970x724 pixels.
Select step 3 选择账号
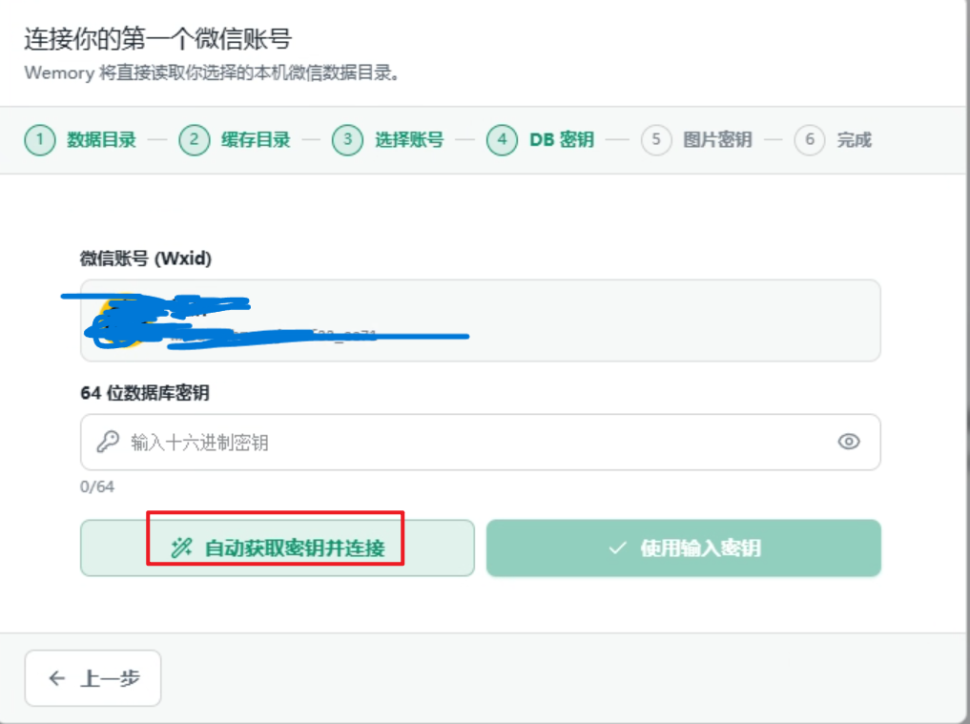tap(388, 140)
